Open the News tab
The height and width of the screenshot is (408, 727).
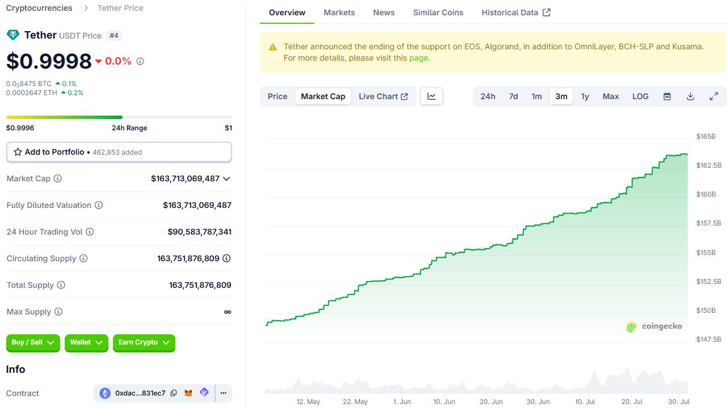[384, 12]
